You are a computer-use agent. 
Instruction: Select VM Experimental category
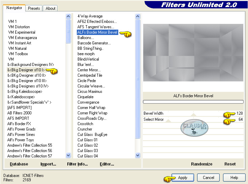coord(22,32)
